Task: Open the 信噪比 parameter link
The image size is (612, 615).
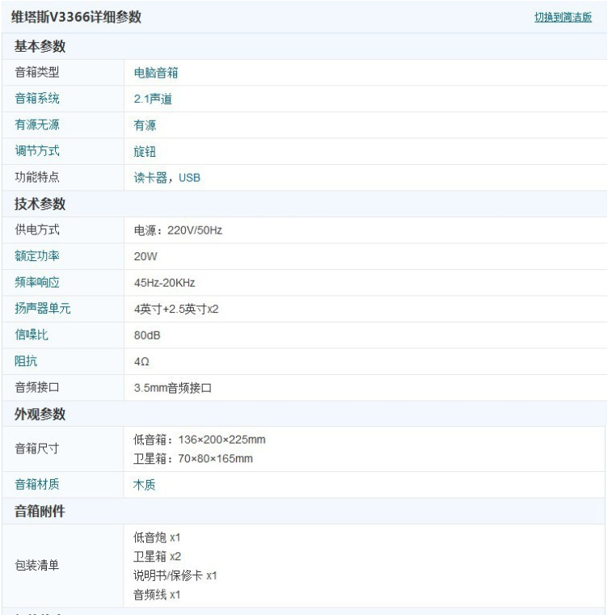Action: [32, 335]
